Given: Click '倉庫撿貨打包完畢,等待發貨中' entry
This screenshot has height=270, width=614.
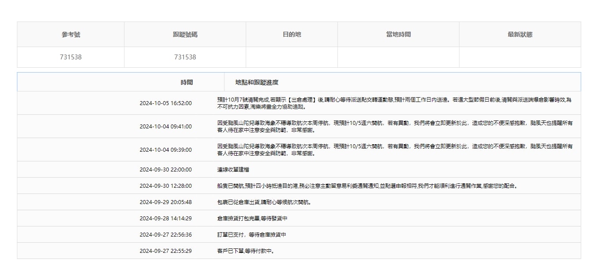Looking at the screenshot, I should (253, 219).
